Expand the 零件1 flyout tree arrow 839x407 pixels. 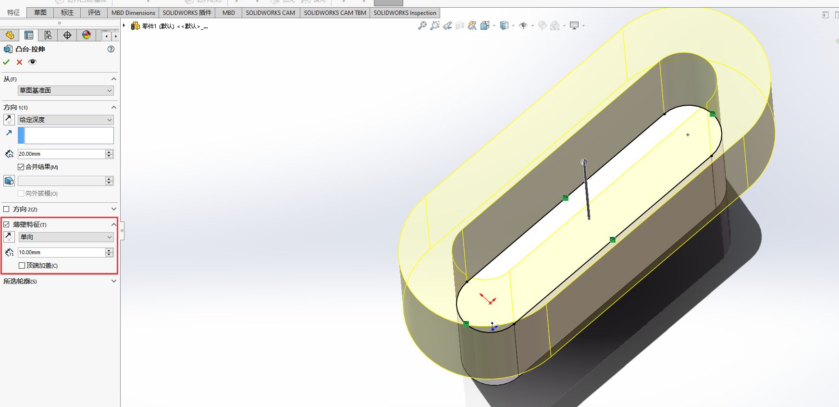(x=124, y=26)
